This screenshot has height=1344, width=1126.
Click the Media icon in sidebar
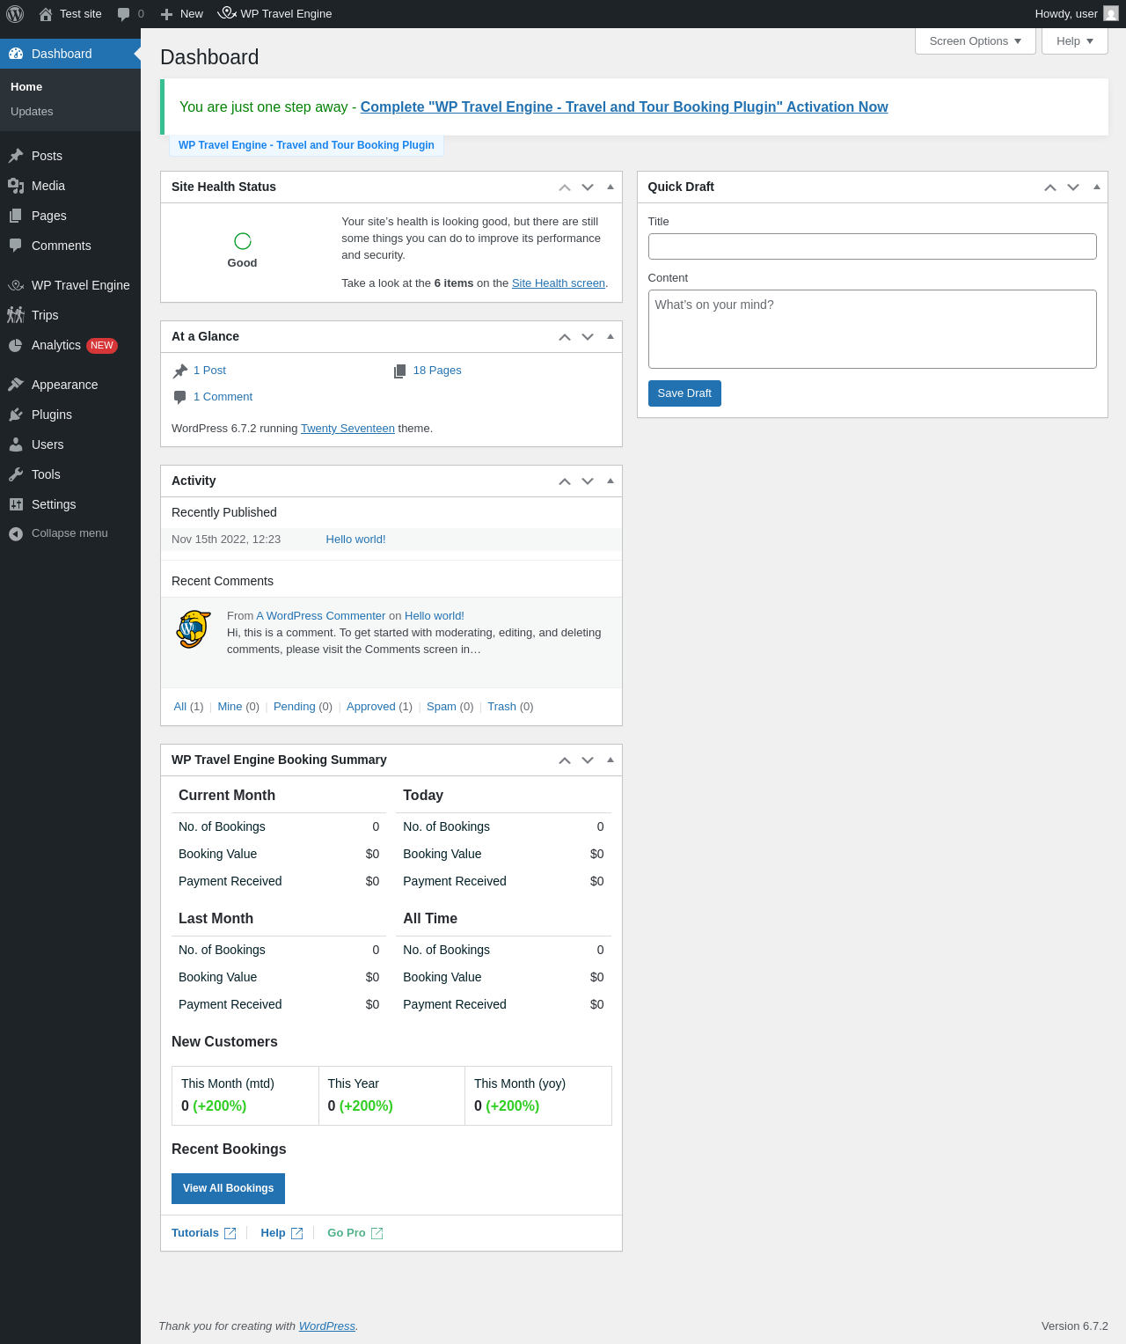pos(16,186)
